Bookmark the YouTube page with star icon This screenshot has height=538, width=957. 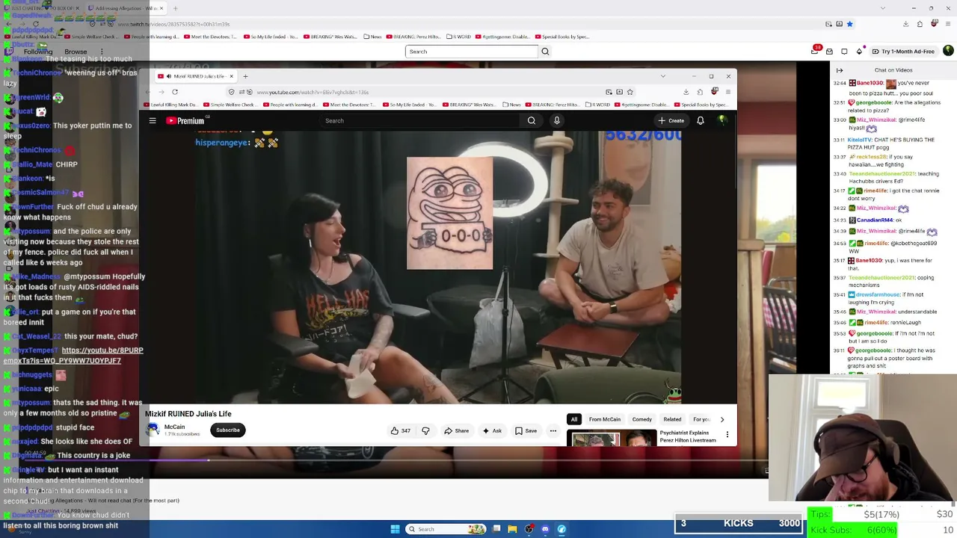(x=630, y=92)
